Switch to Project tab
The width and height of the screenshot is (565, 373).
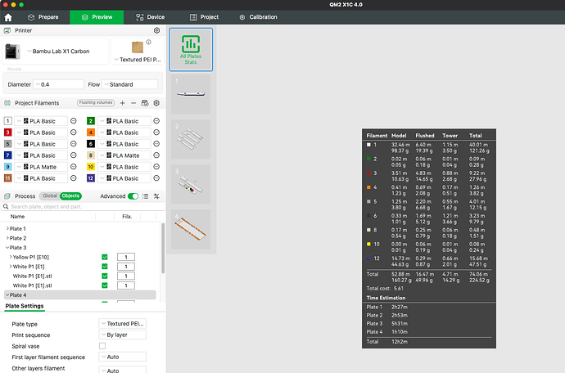click(x=205, y=17)
